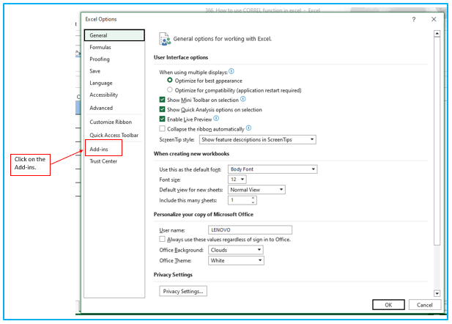Click When creating new workbooks heading
The image size is (452, 324).
(191, 154)
